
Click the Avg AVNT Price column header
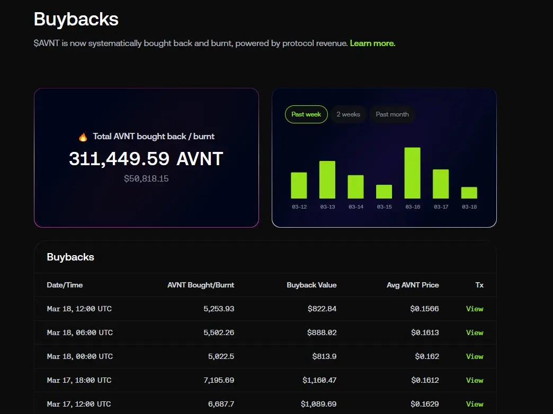pyautogui.click(x=413, y=285)
